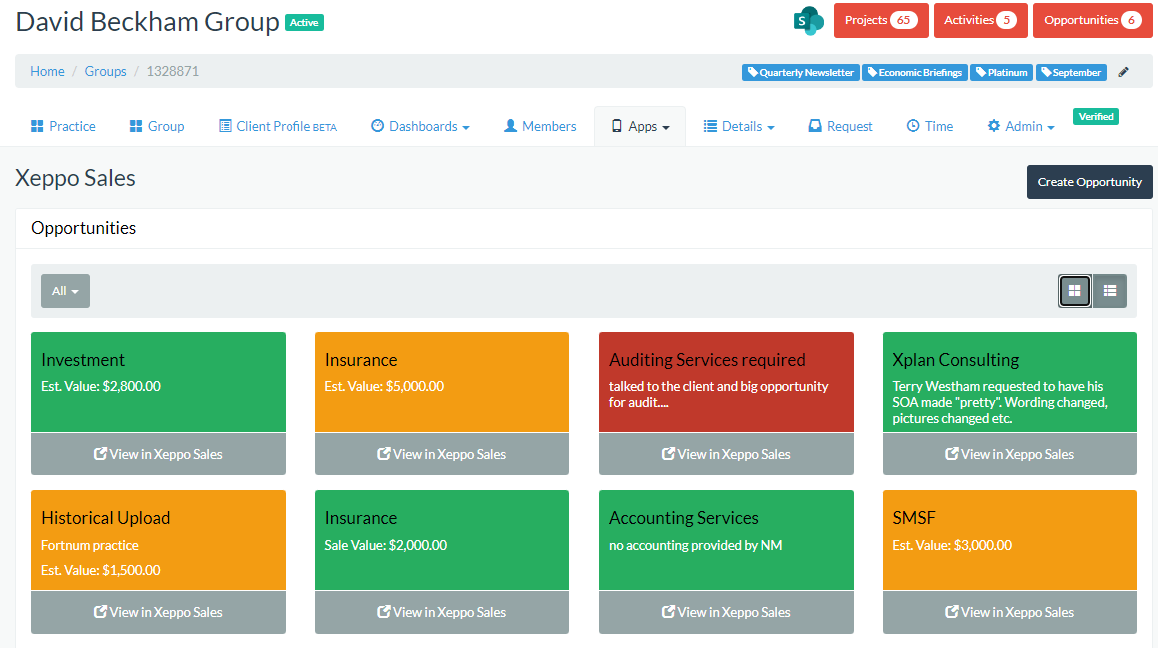Image resolution: width=1158 pixels, height=648 pixels.
Task: Open the Projects 65 button
Action: 881,21
